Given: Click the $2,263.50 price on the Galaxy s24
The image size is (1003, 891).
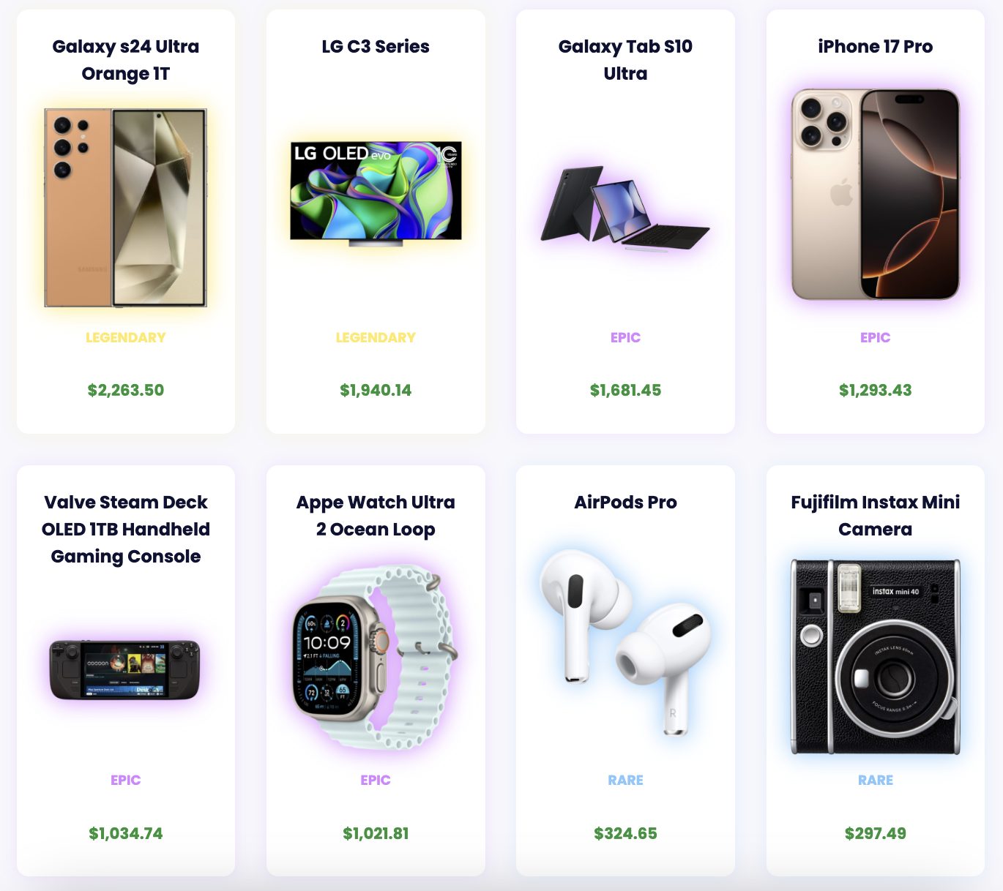Looking at the screenshot, I should click(x=126, y=390).
